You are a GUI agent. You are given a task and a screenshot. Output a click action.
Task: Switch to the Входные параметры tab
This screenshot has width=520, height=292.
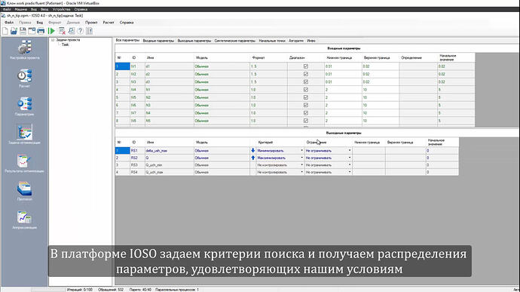pyautogui.click(x=158, y=41)
